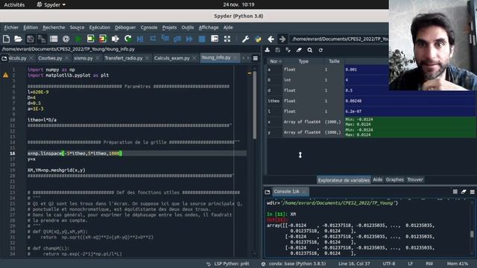
Task: Open the PYTHONPATH manager (Python icon)
Action: pos(258,39)
